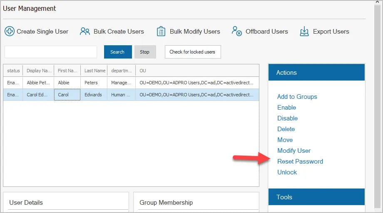Click the Modify User action link
The width and height of the screenshot is (383, 213).
[x=294, y=151]
